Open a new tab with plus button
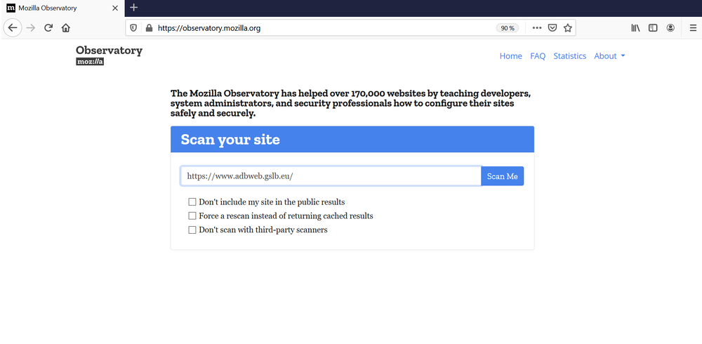 point(133,8)
